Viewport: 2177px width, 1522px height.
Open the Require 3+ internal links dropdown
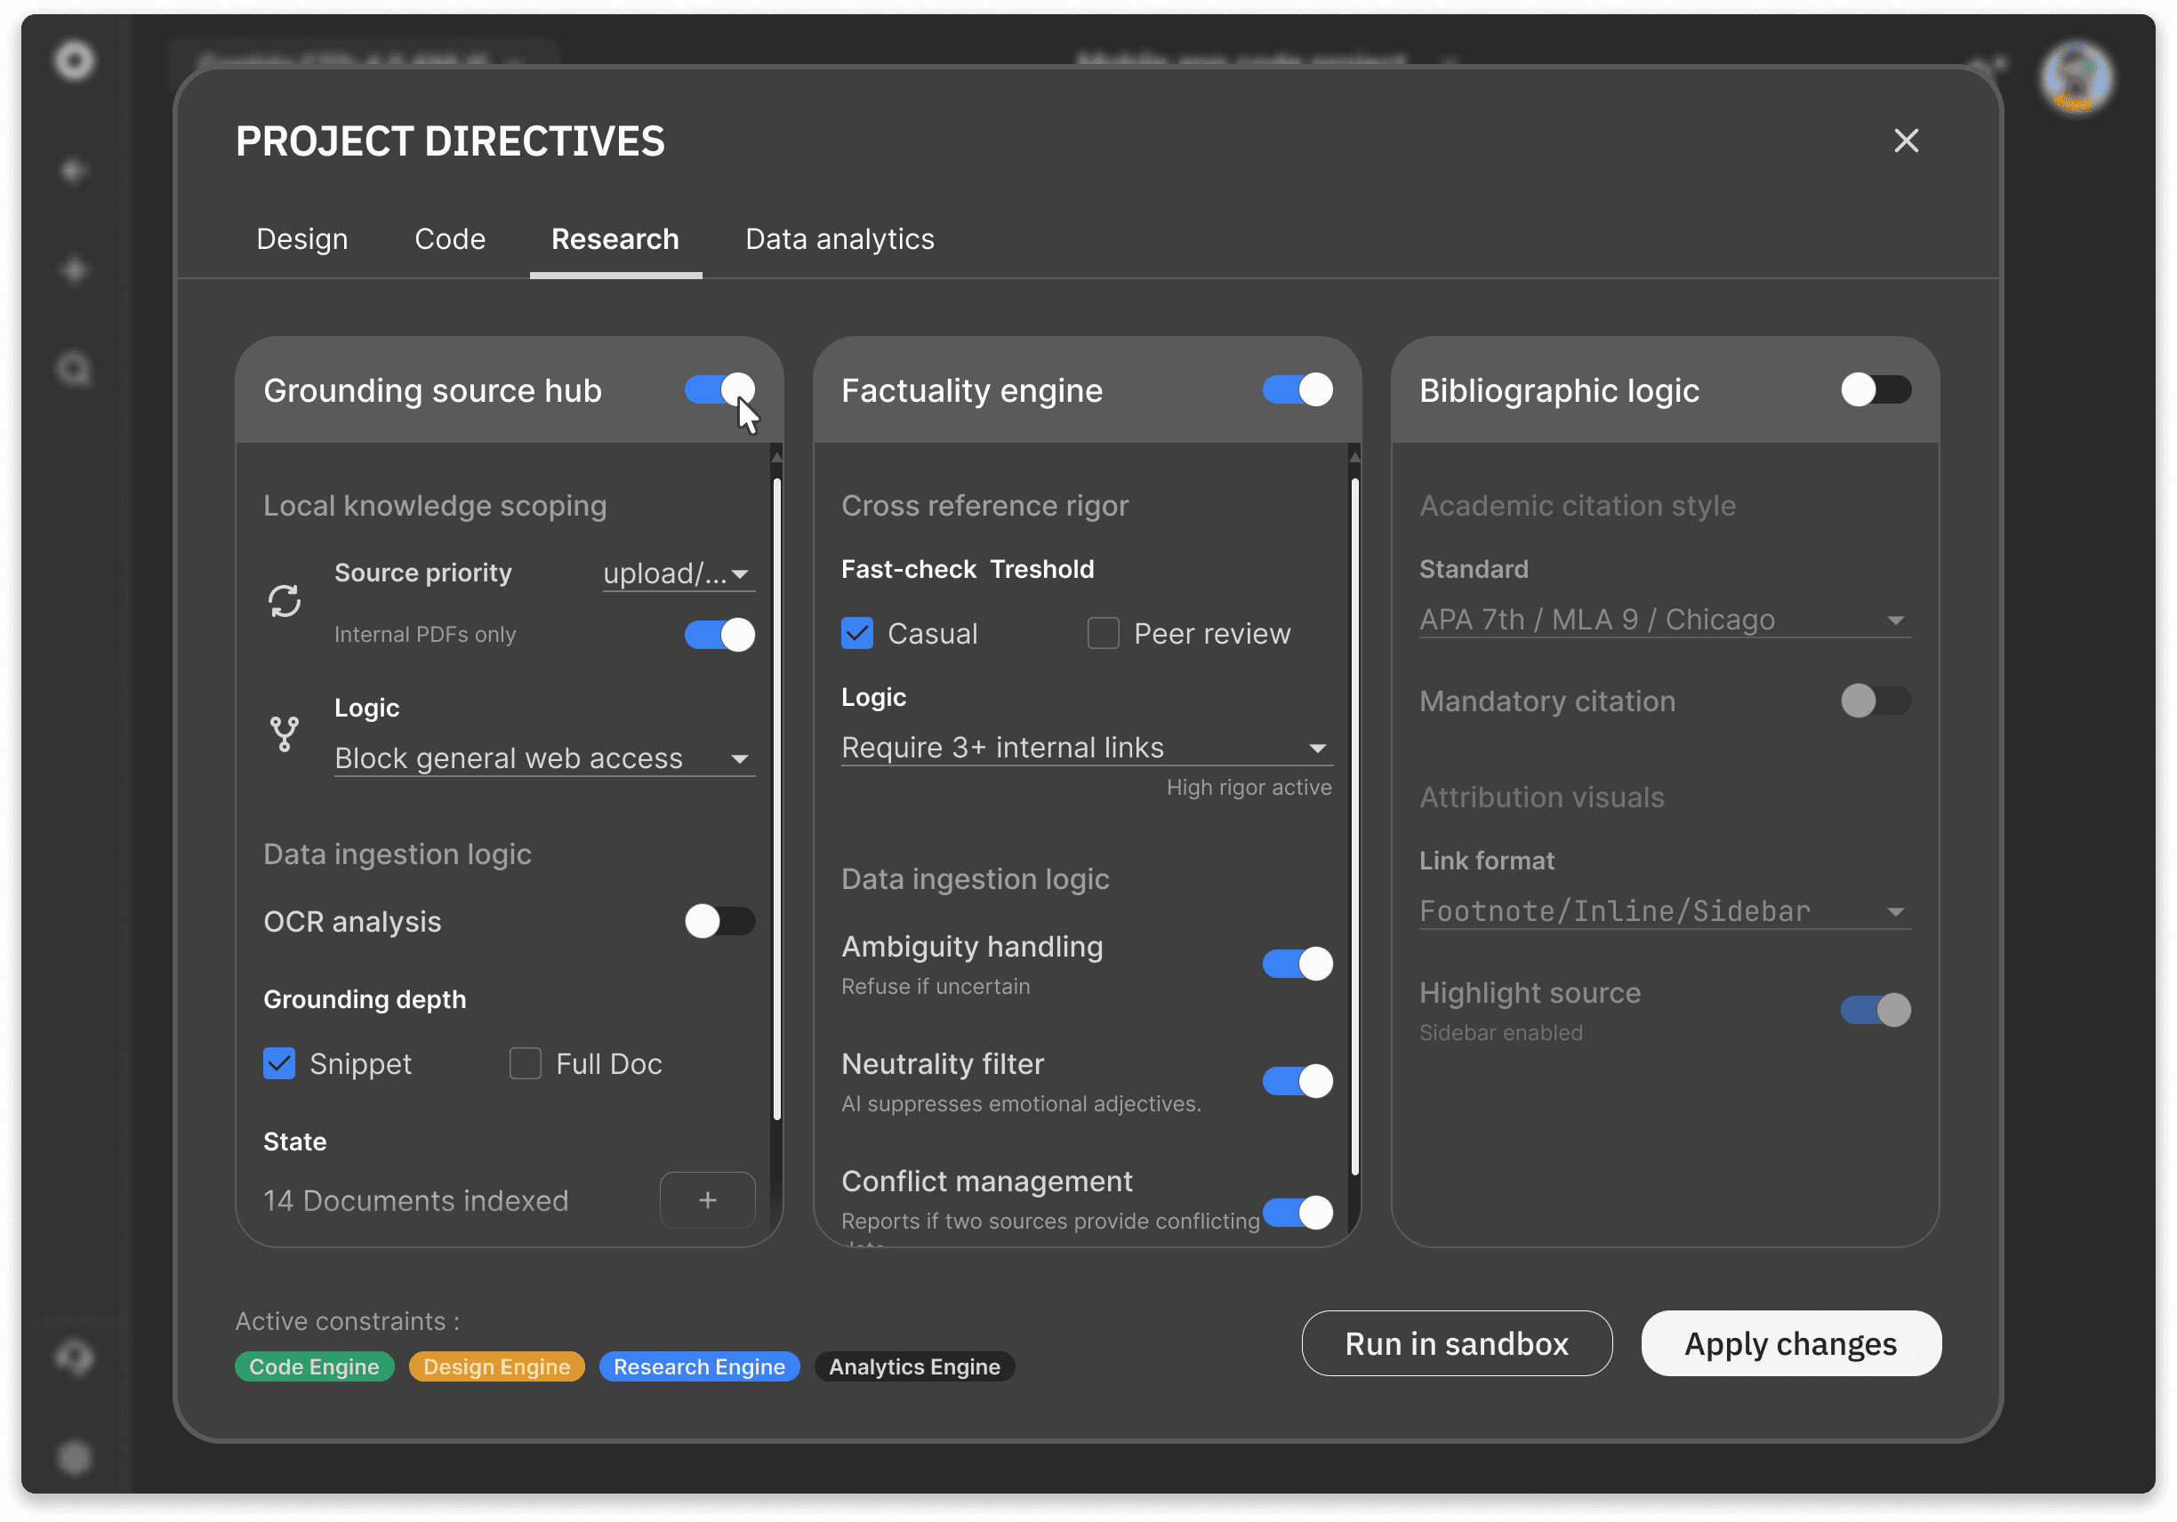pos(1086,748)
